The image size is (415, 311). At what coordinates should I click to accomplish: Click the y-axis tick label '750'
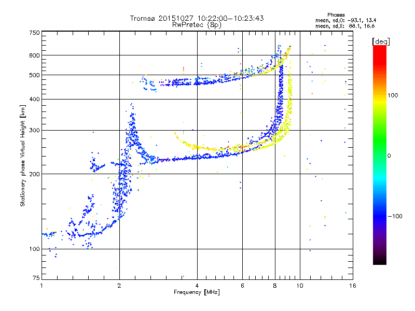(35, 33)
